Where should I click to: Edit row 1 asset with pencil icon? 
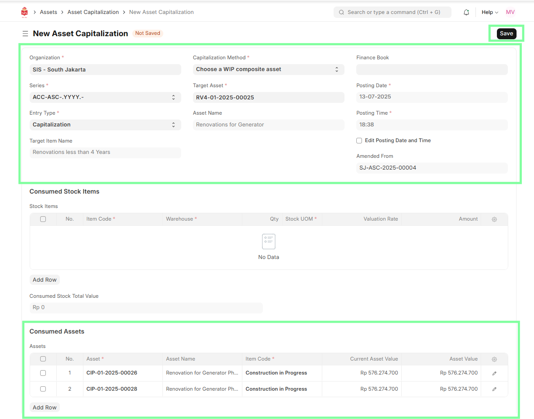(494, 373)
